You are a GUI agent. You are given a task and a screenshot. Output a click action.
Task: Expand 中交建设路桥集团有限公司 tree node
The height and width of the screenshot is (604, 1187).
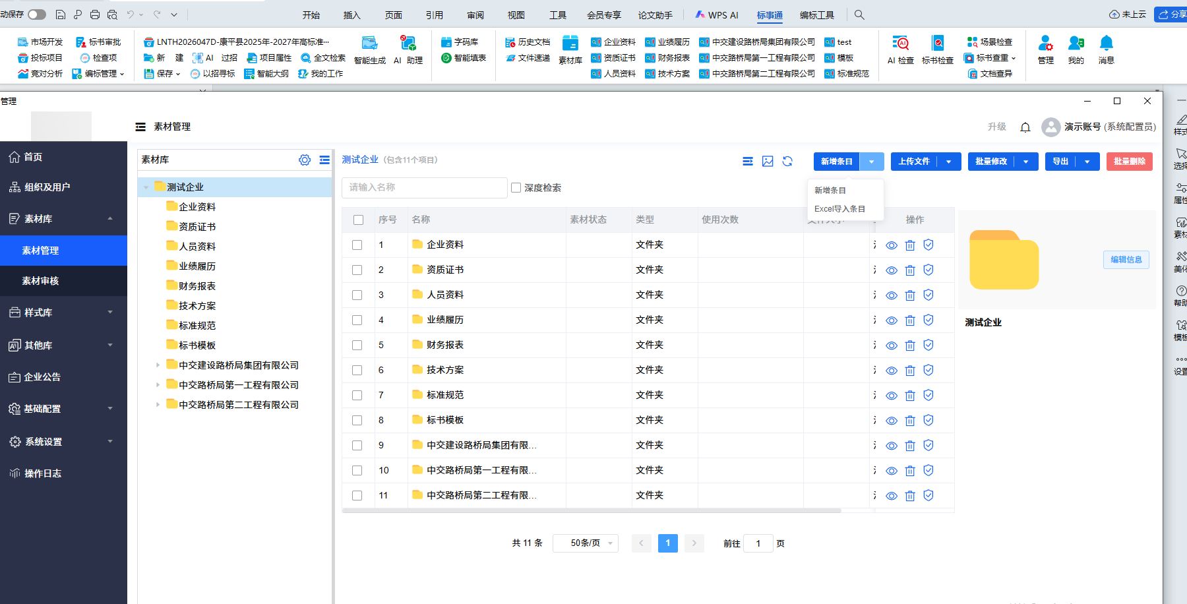coord(158,365)
